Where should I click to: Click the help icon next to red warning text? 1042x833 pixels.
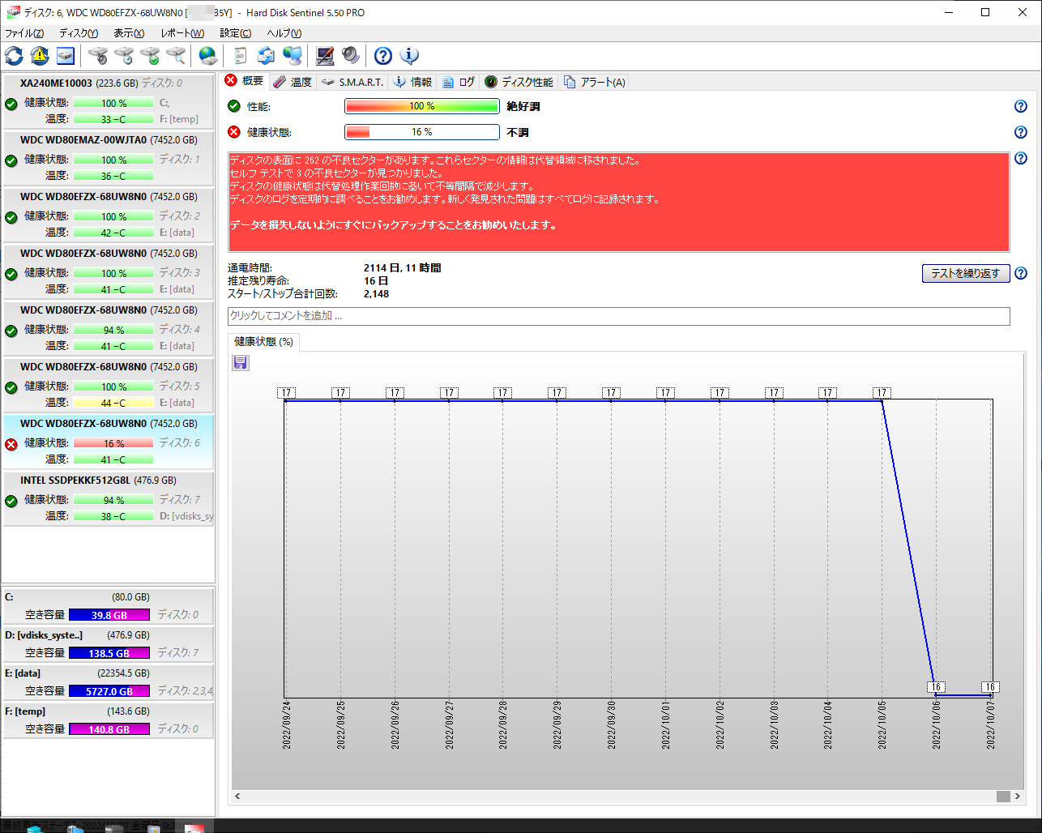coord(1021,158)
